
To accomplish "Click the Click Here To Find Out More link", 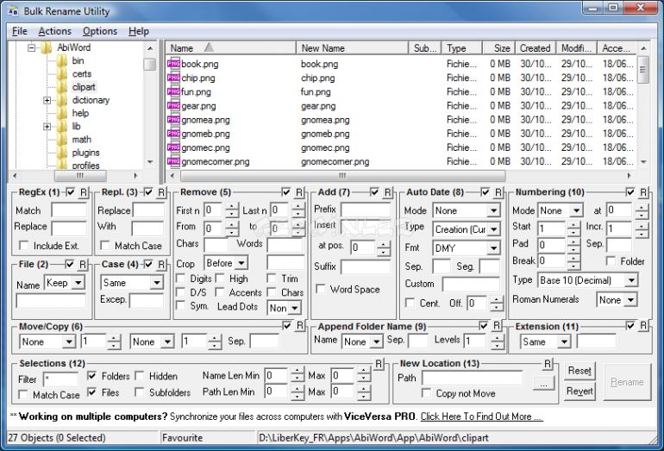I will [x=481, y=417].
